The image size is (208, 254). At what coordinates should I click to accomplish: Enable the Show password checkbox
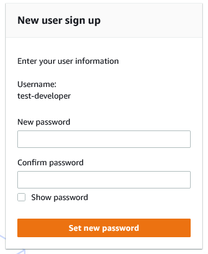tap(21, 197)
